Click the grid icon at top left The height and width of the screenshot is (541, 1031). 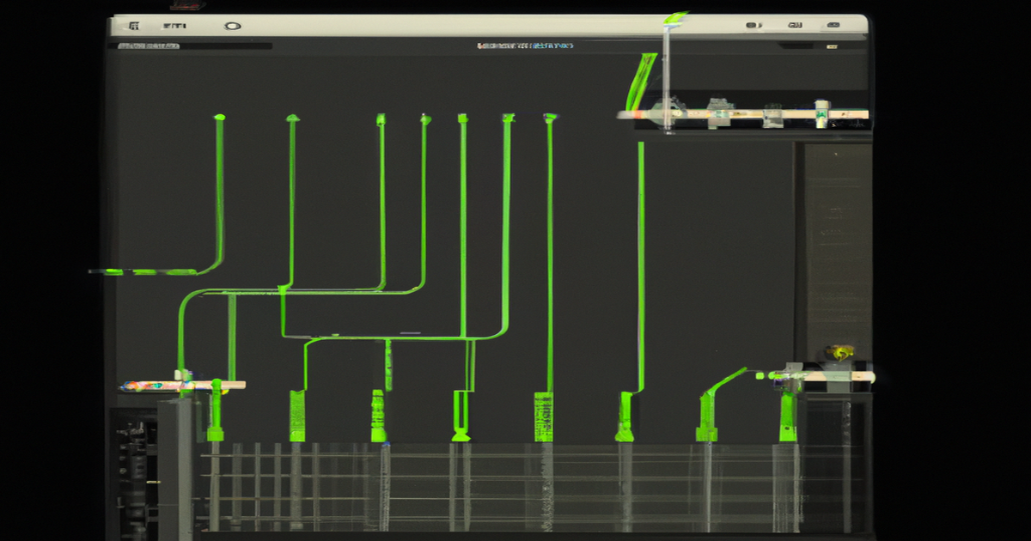coord(133,25)
